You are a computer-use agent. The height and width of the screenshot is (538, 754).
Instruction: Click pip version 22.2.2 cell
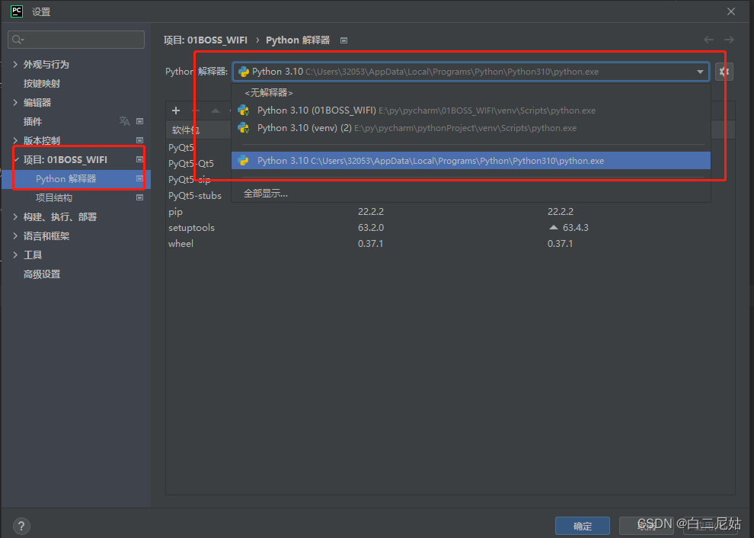coord(371,212)
